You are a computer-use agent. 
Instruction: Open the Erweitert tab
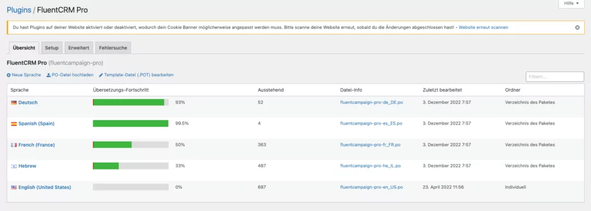78,48
